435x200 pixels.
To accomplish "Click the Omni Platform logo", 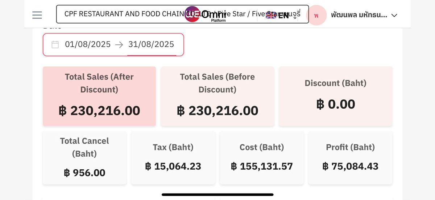I will tap(205, 14).
